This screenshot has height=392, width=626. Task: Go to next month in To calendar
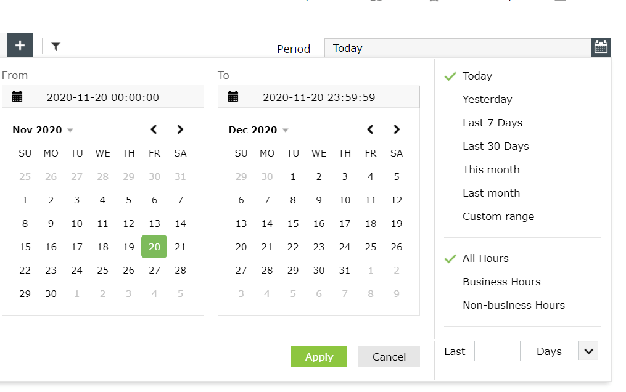(397, 129)
